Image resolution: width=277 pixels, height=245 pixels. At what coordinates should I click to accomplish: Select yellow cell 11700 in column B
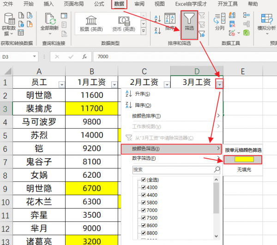[92, 108]
